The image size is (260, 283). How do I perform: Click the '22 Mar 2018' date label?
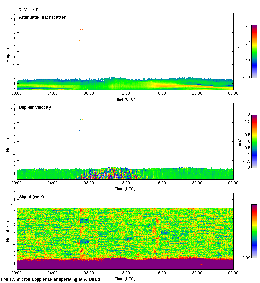(x=30, y=10)
